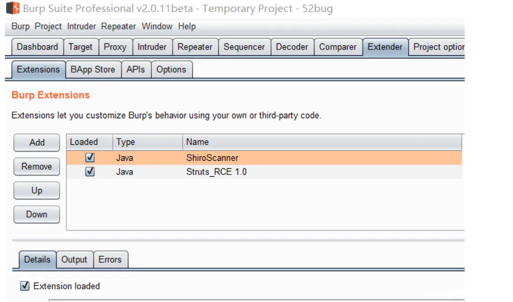Open the Burp menu
The image size is (513, 302).
click(20, 27)
